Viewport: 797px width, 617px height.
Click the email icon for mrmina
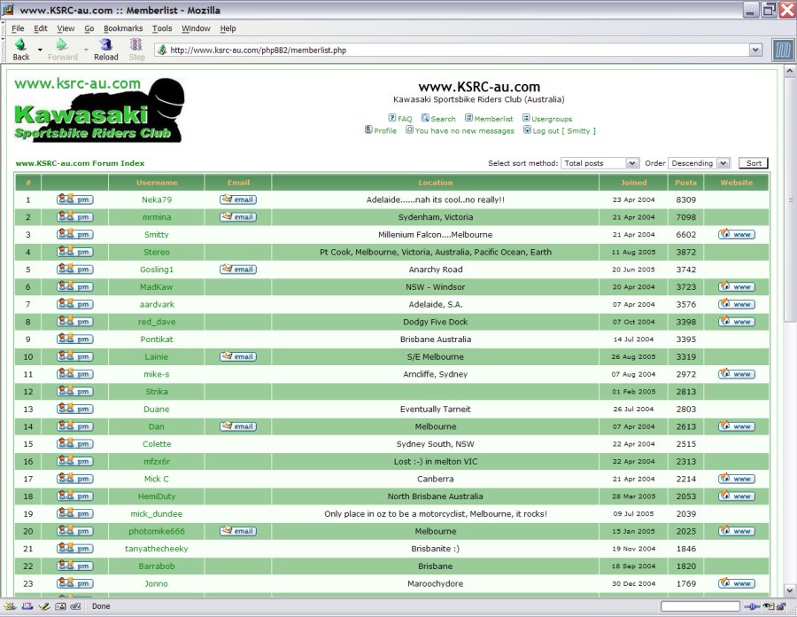click(x=238, y=217)
